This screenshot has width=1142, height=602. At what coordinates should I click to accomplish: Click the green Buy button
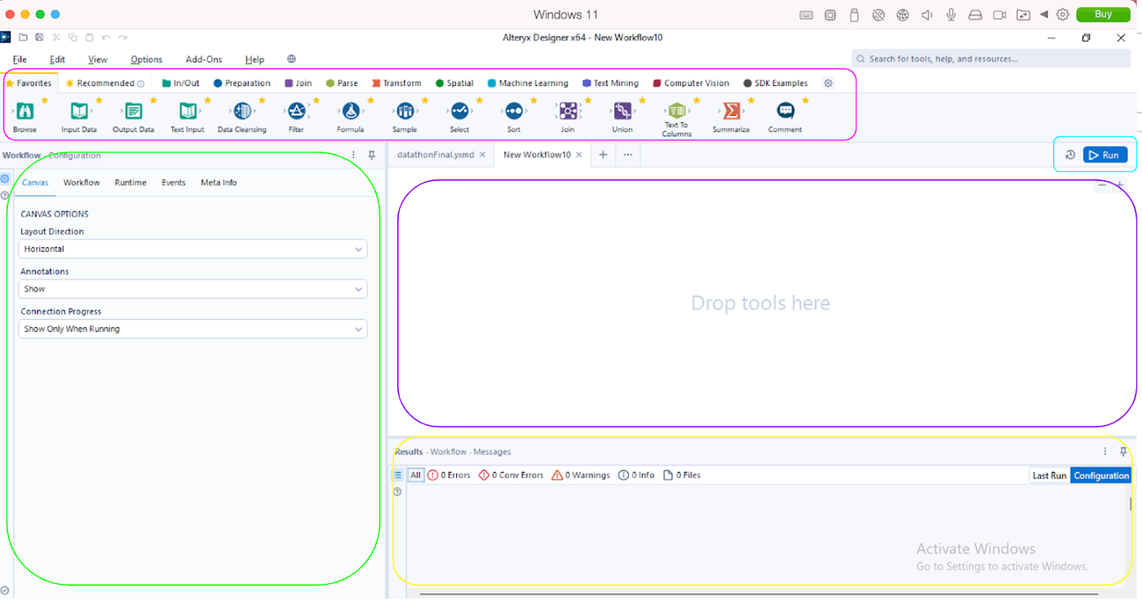1103,14
